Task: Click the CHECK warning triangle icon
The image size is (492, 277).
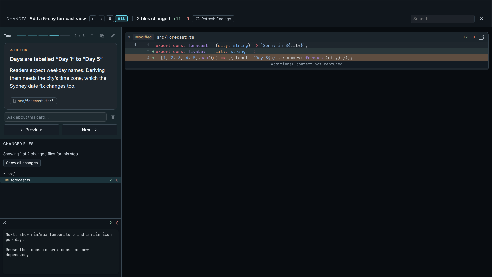Action: [11, 50]
